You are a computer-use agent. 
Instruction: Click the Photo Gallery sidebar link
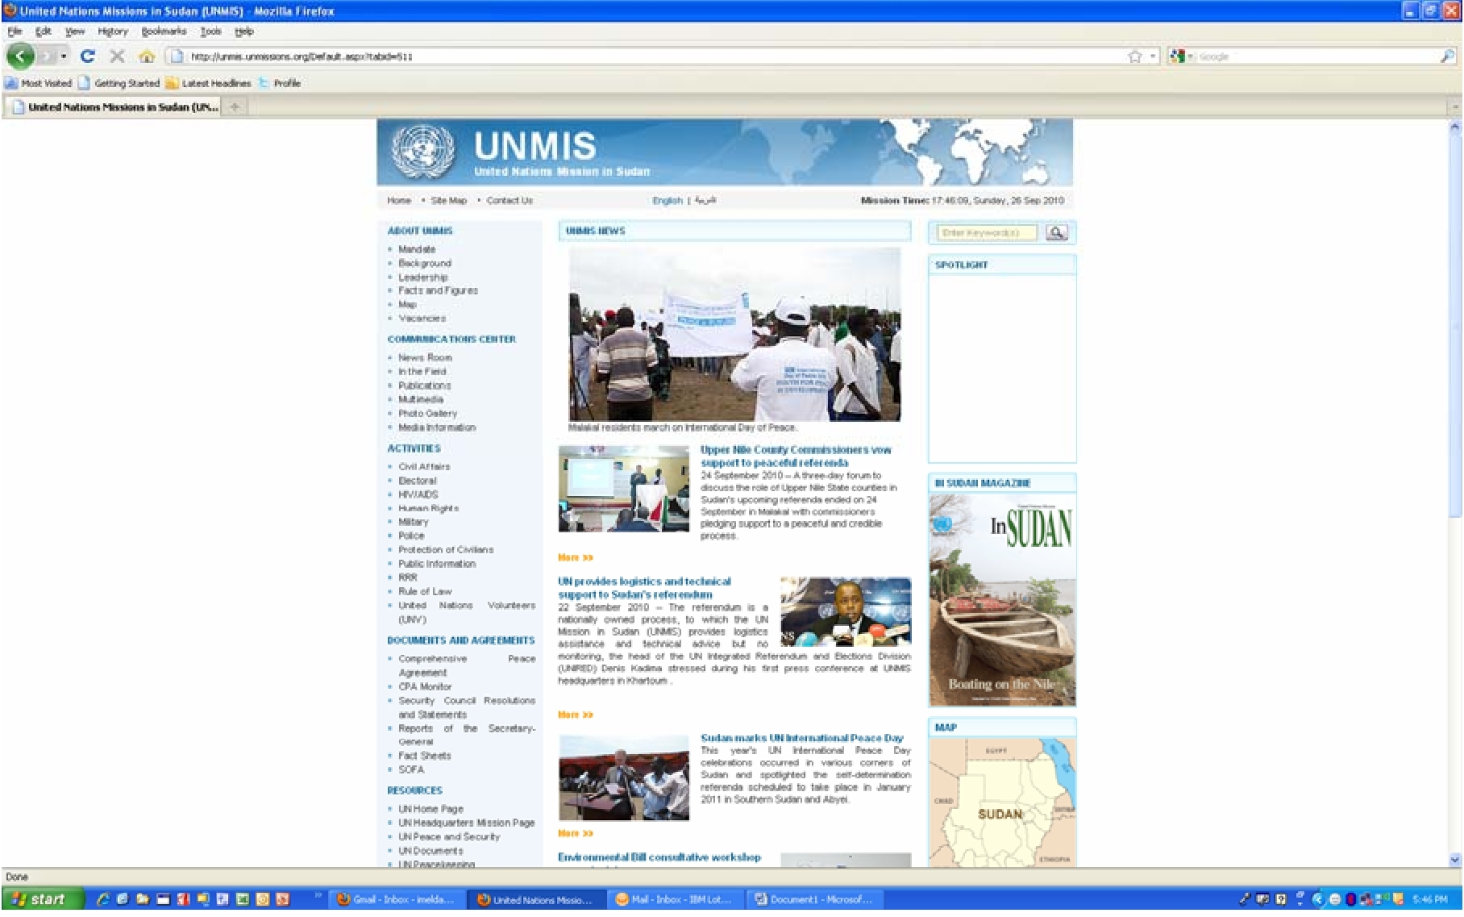coord(427,414)
